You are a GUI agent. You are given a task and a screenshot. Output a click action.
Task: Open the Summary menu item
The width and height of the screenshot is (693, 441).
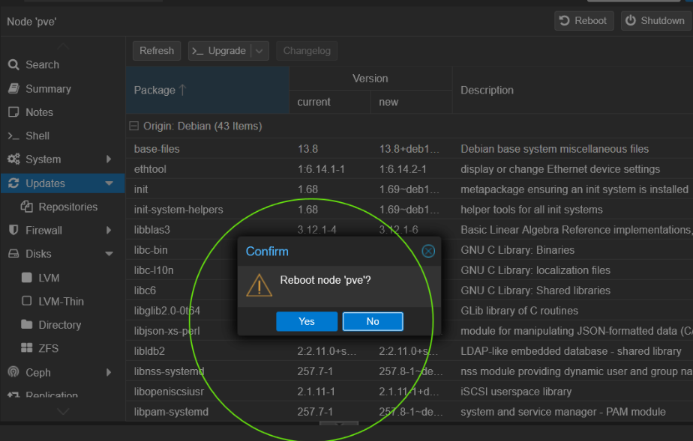[x=61, y=88]
